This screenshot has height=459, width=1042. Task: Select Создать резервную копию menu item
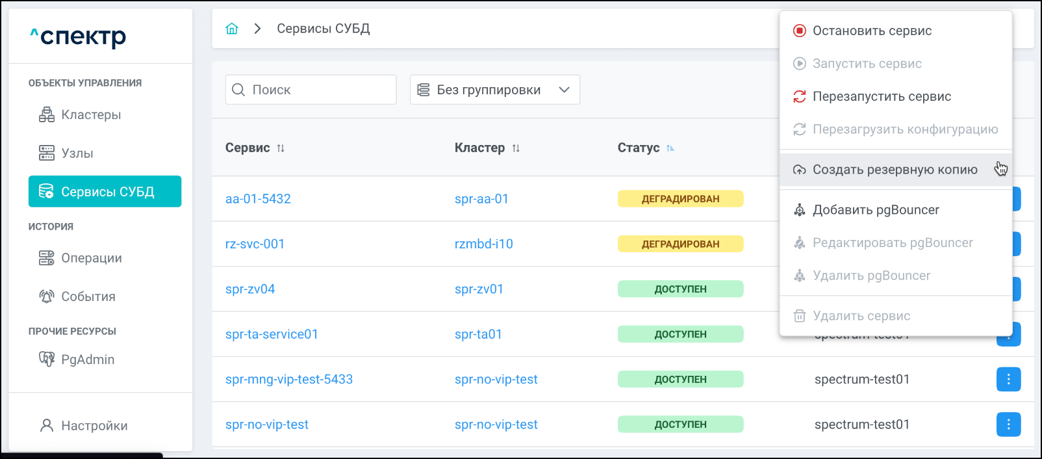(x=895, y=170)
